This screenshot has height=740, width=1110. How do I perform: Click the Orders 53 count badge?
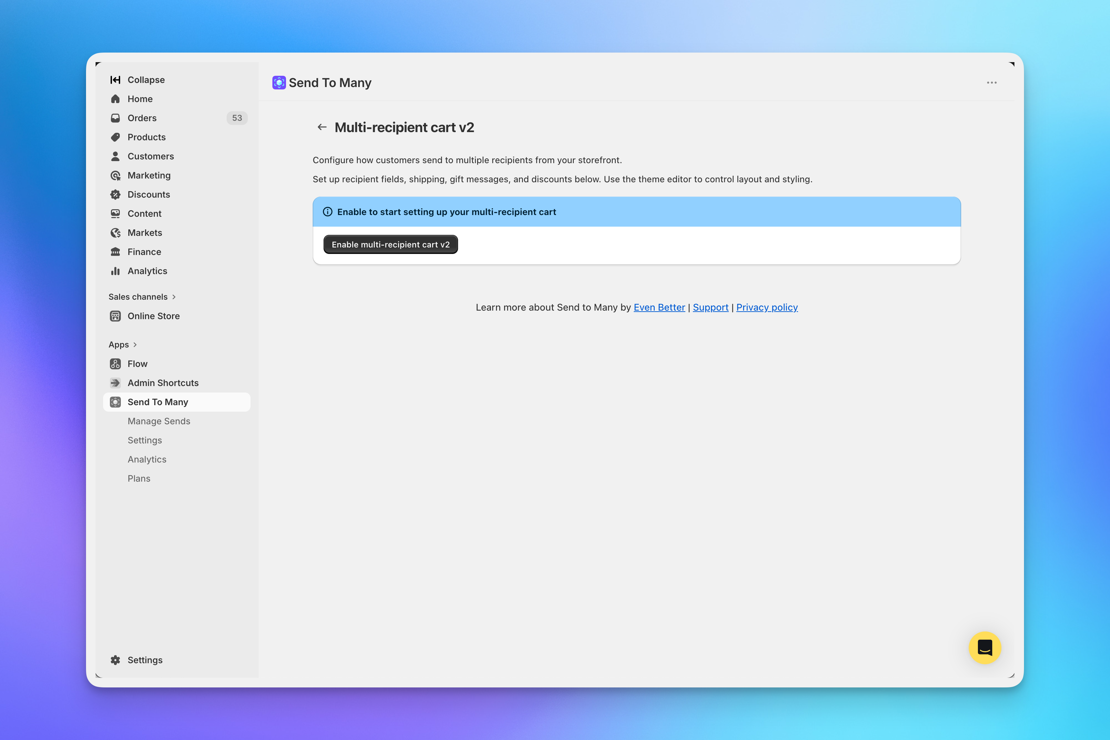tap(237, 118)
